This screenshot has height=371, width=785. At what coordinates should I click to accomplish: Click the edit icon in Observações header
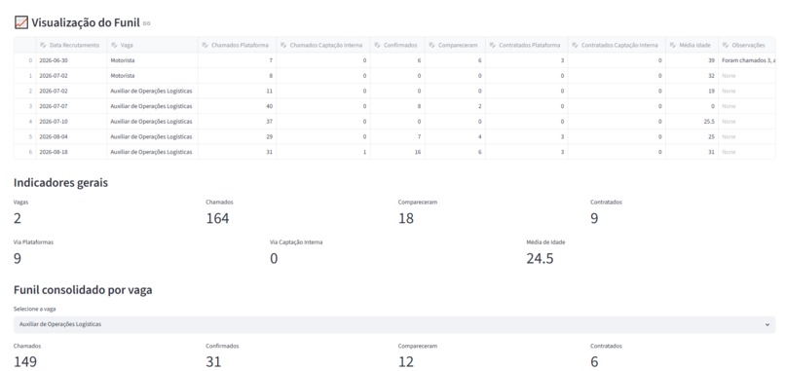pos(726,45)
